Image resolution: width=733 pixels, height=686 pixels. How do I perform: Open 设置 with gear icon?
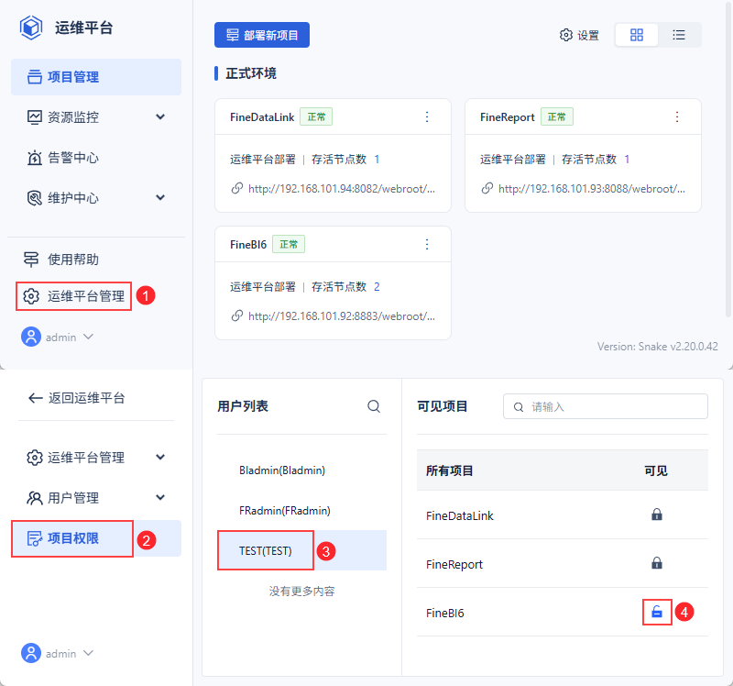(579, 35)
